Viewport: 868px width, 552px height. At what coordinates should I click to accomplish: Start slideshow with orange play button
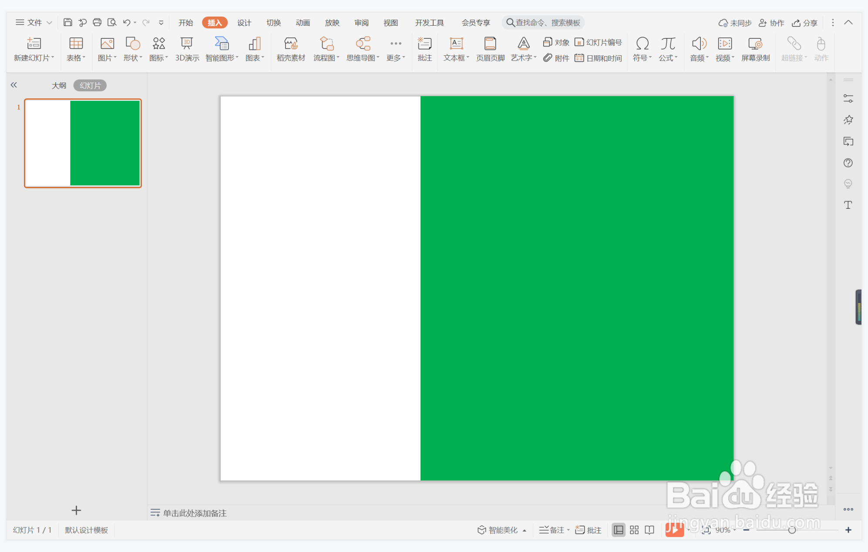click(x=674, y=529)
